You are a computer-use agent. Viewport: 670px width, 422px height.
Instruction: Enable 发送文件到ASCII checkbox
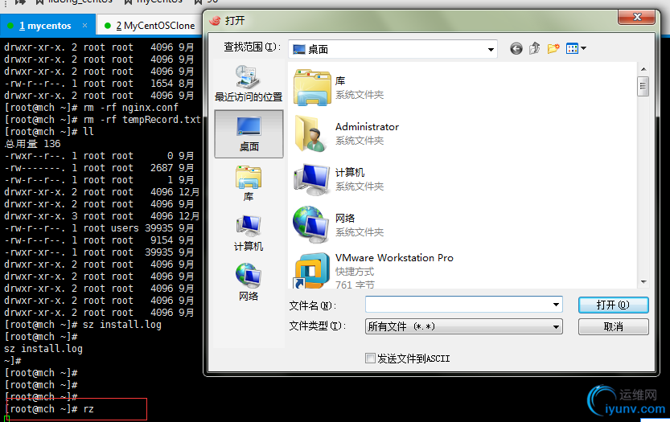pyautogui.click(x=370, y=358)
